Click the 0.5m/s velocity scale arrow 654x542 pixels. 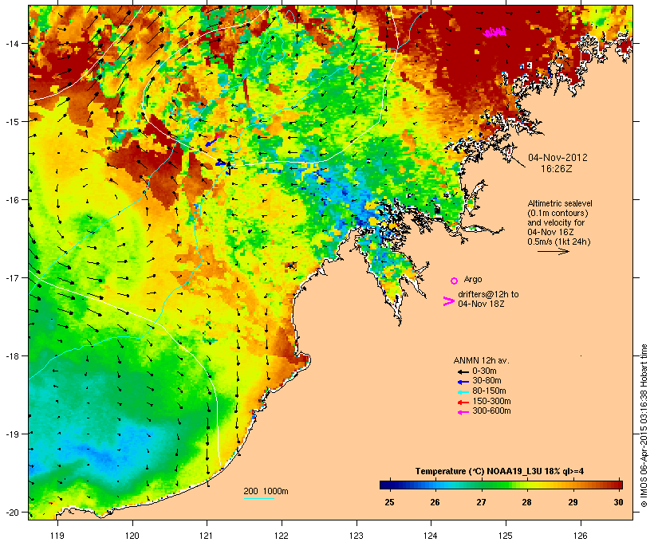pos(553,251)
